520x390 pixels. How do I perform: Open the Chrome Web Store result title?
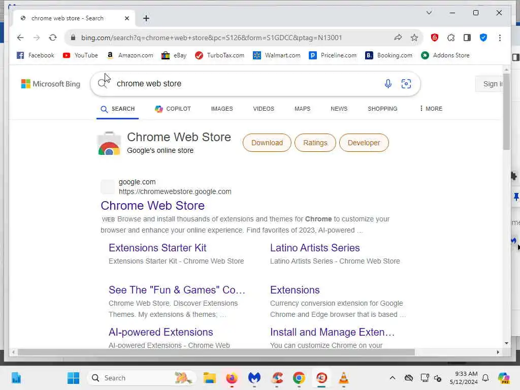(x=152, y=206)
